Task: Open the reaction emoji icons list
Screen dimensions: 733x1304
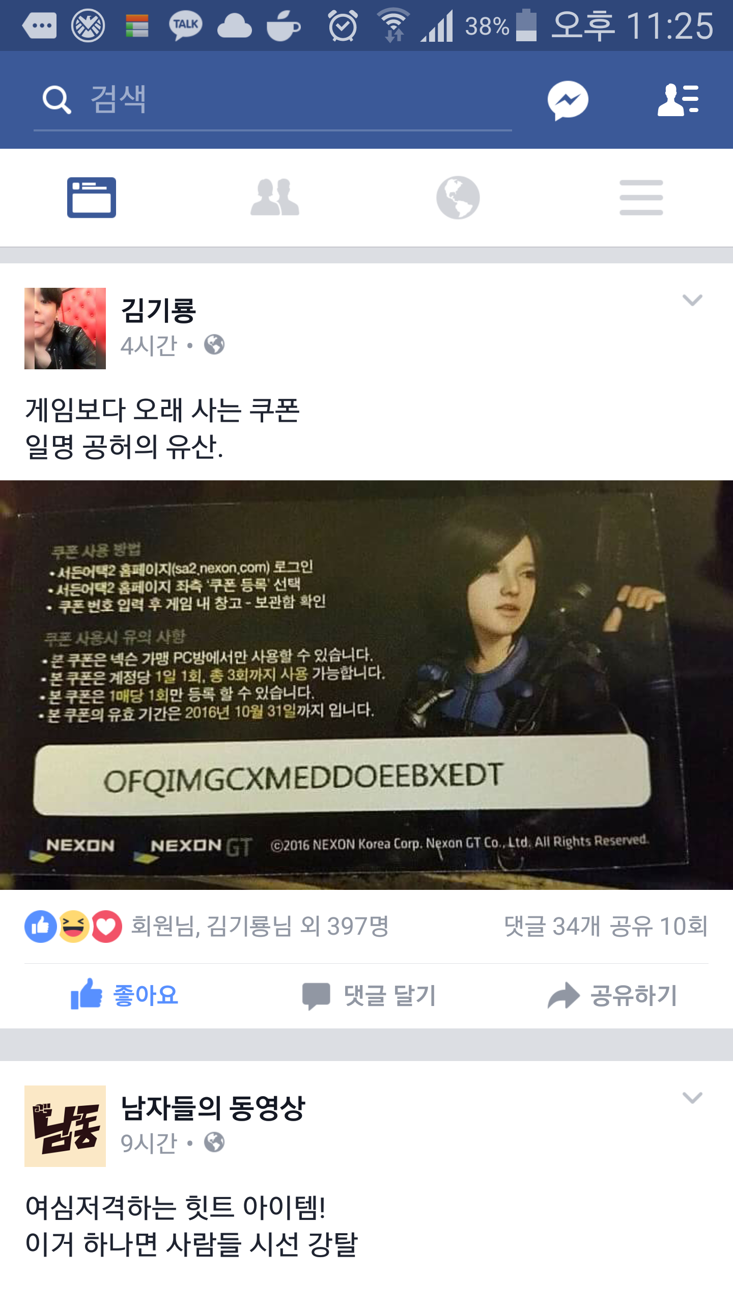Action: pyautogui.click(x=73, y=926)
